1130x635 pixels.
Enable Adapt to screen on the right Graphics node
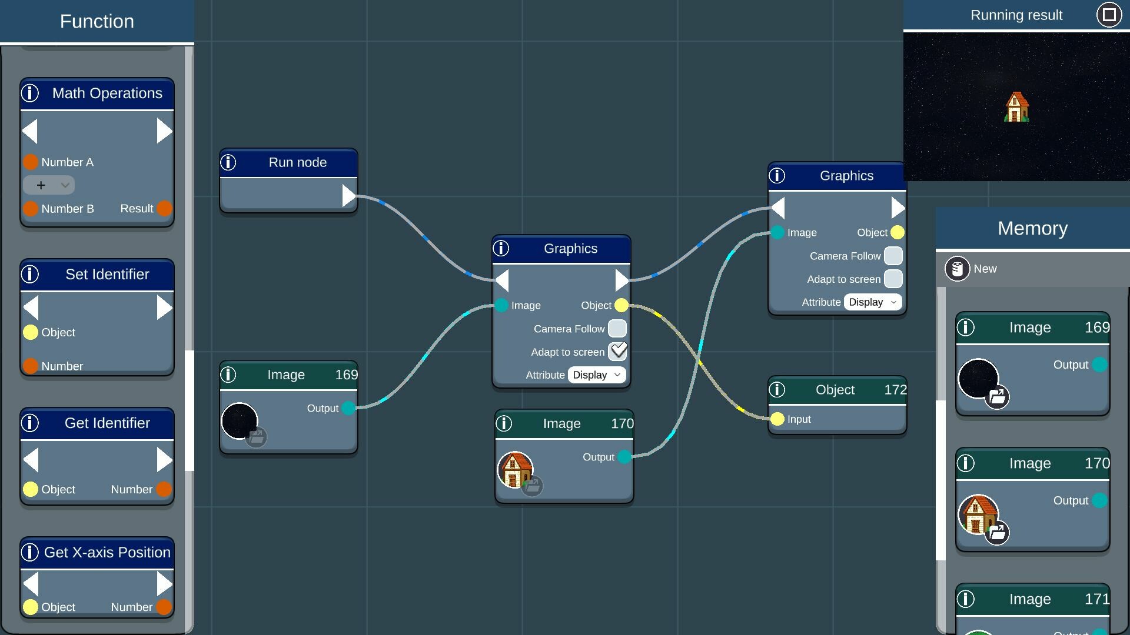(893, 279)
